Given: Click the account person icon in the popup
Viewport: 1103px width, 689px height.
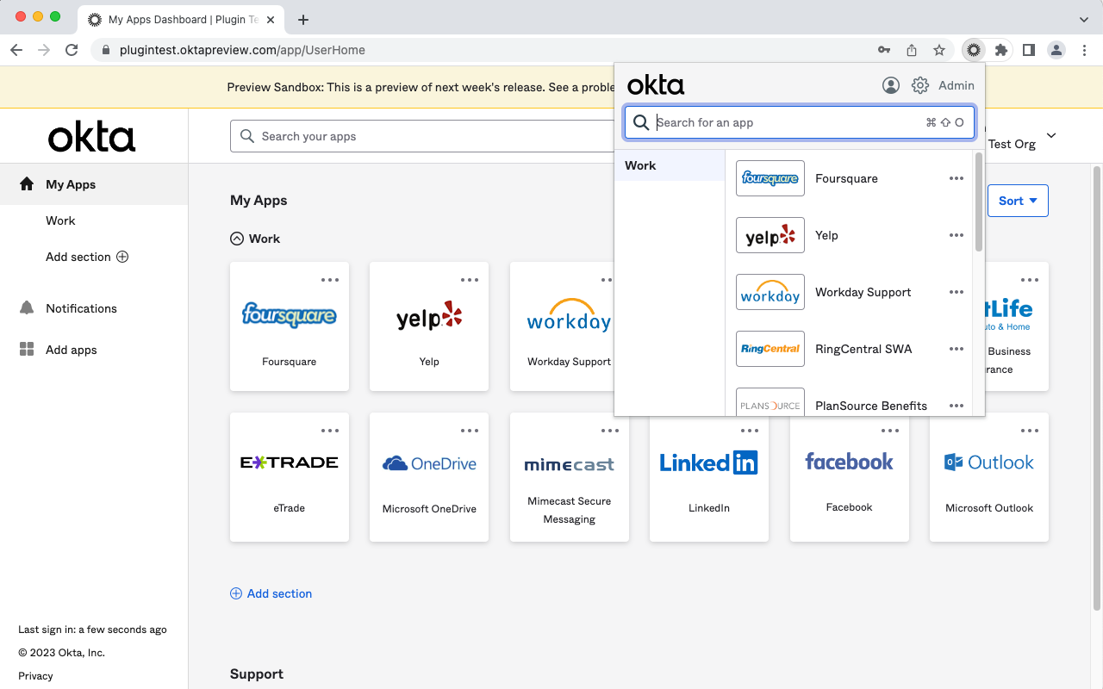Looking at the screenshot, I should (890, 84).
